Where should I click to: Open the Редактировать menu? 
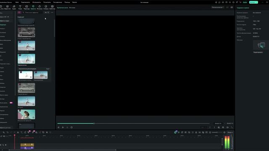click(x=25, y=3)
